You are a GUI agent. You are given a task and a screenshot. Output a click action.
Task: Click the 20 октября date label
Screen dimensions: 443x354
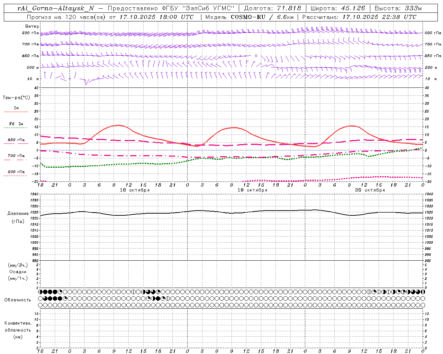tap(370, 190)
